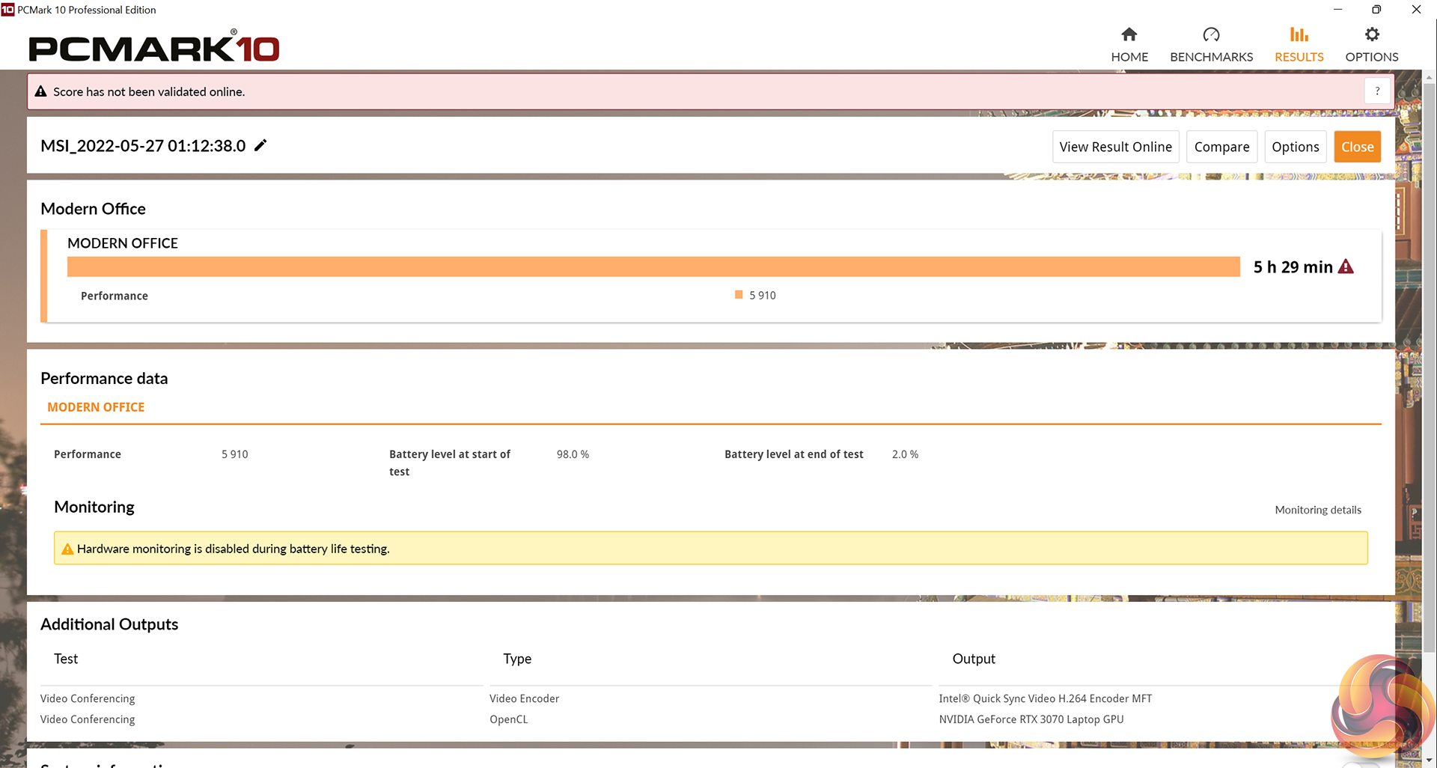1437x768 pixels.
Task: Click the orange Modern Office battery life bar
Action: (x=653, y=266)
